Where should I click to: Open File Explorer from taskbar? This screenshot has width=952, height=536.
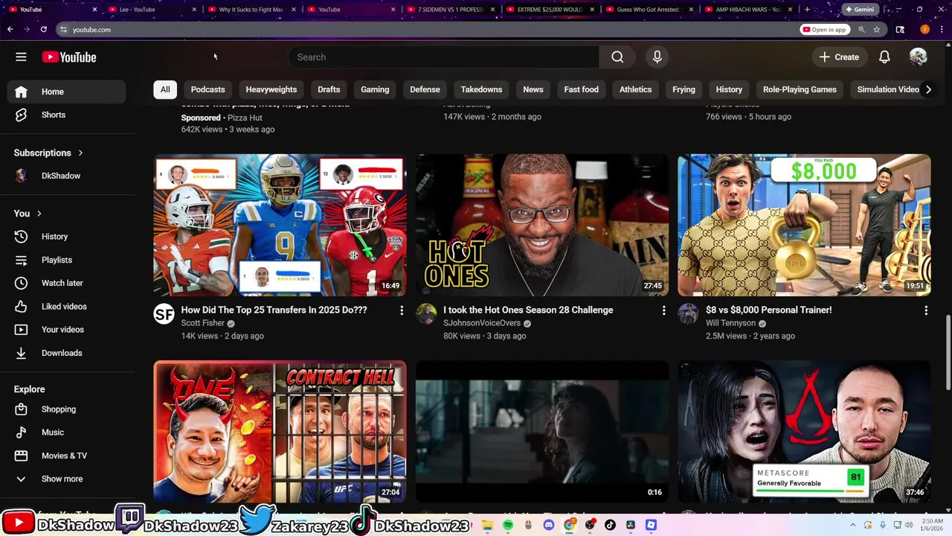click(487, 525)
